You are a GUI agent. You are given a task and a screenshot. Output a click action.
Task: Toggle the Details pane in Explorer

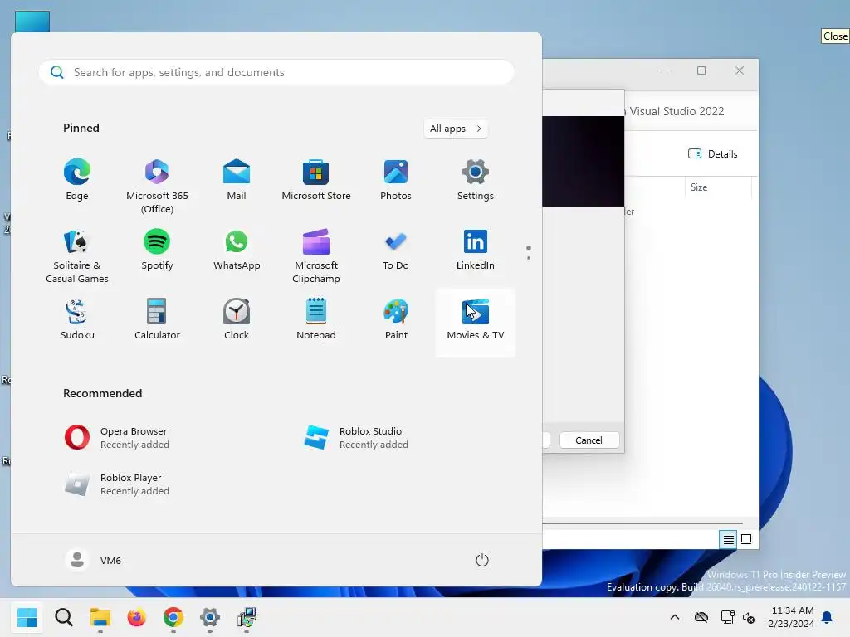click(x=712, y=153)
